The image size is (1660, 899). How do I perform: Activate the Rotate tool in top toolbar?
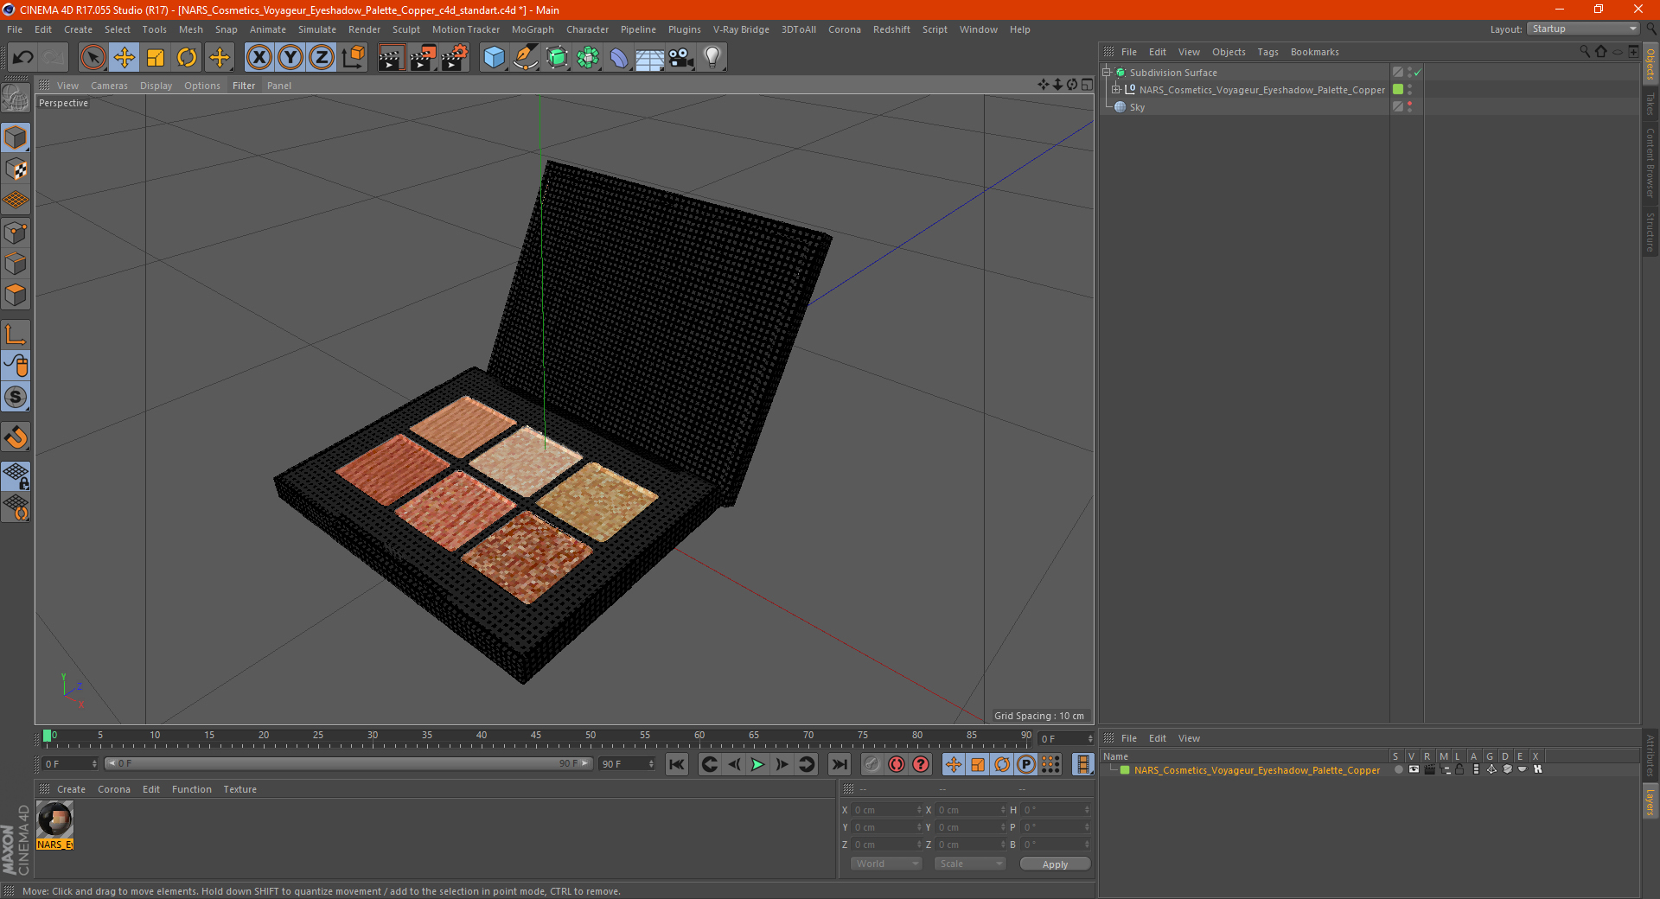[187, 58]
